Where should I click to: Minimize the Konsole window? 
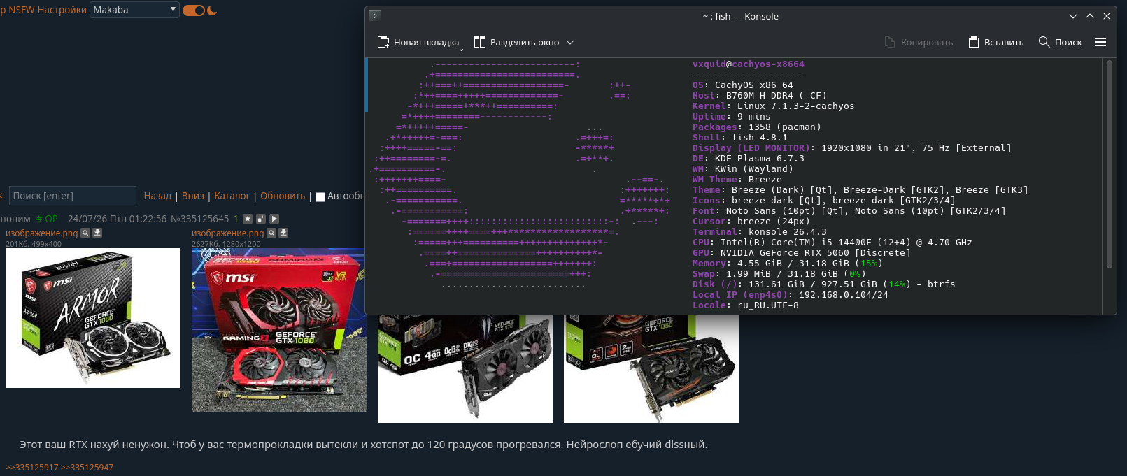1073,16
